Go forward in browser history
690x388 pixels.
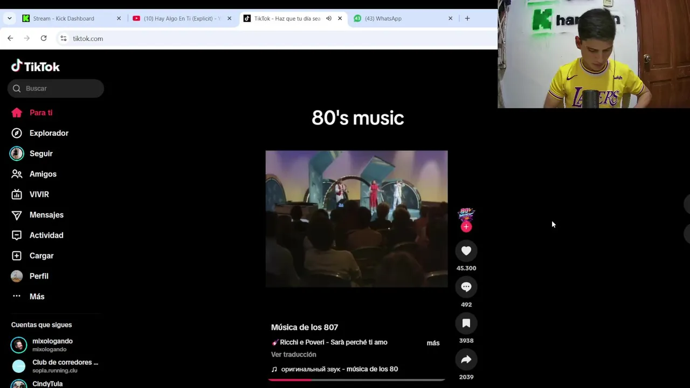27,38
